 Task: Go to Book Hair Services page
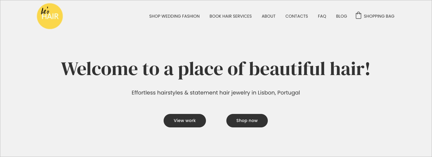(x=231, y=16)
